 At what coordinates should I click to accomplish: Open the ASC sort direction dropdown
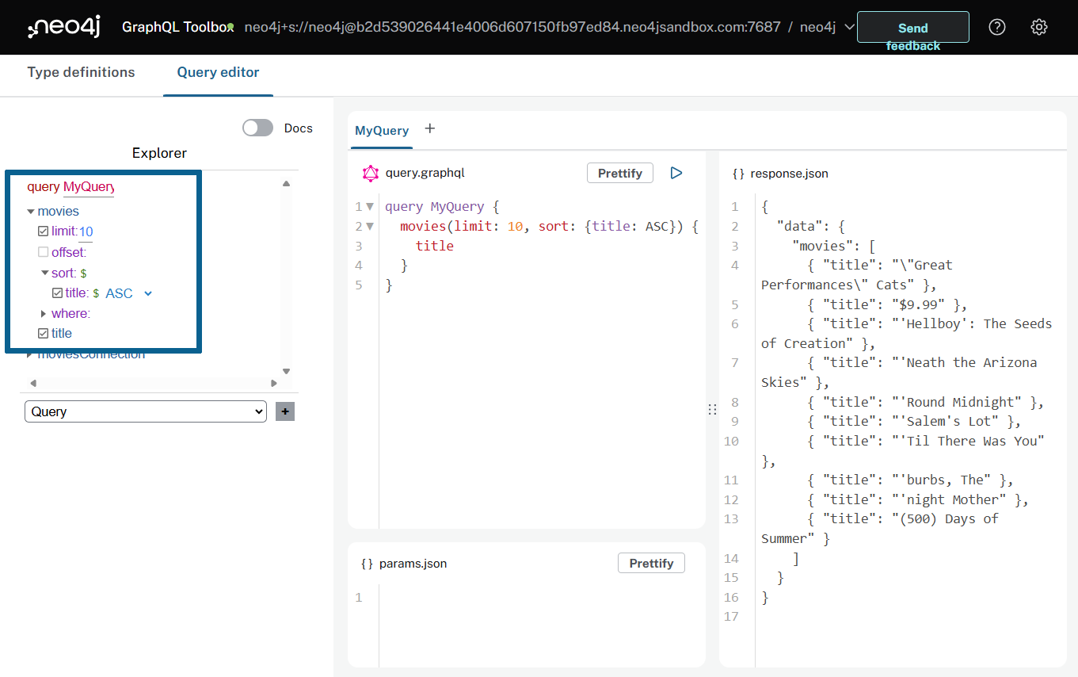(129, 293)
